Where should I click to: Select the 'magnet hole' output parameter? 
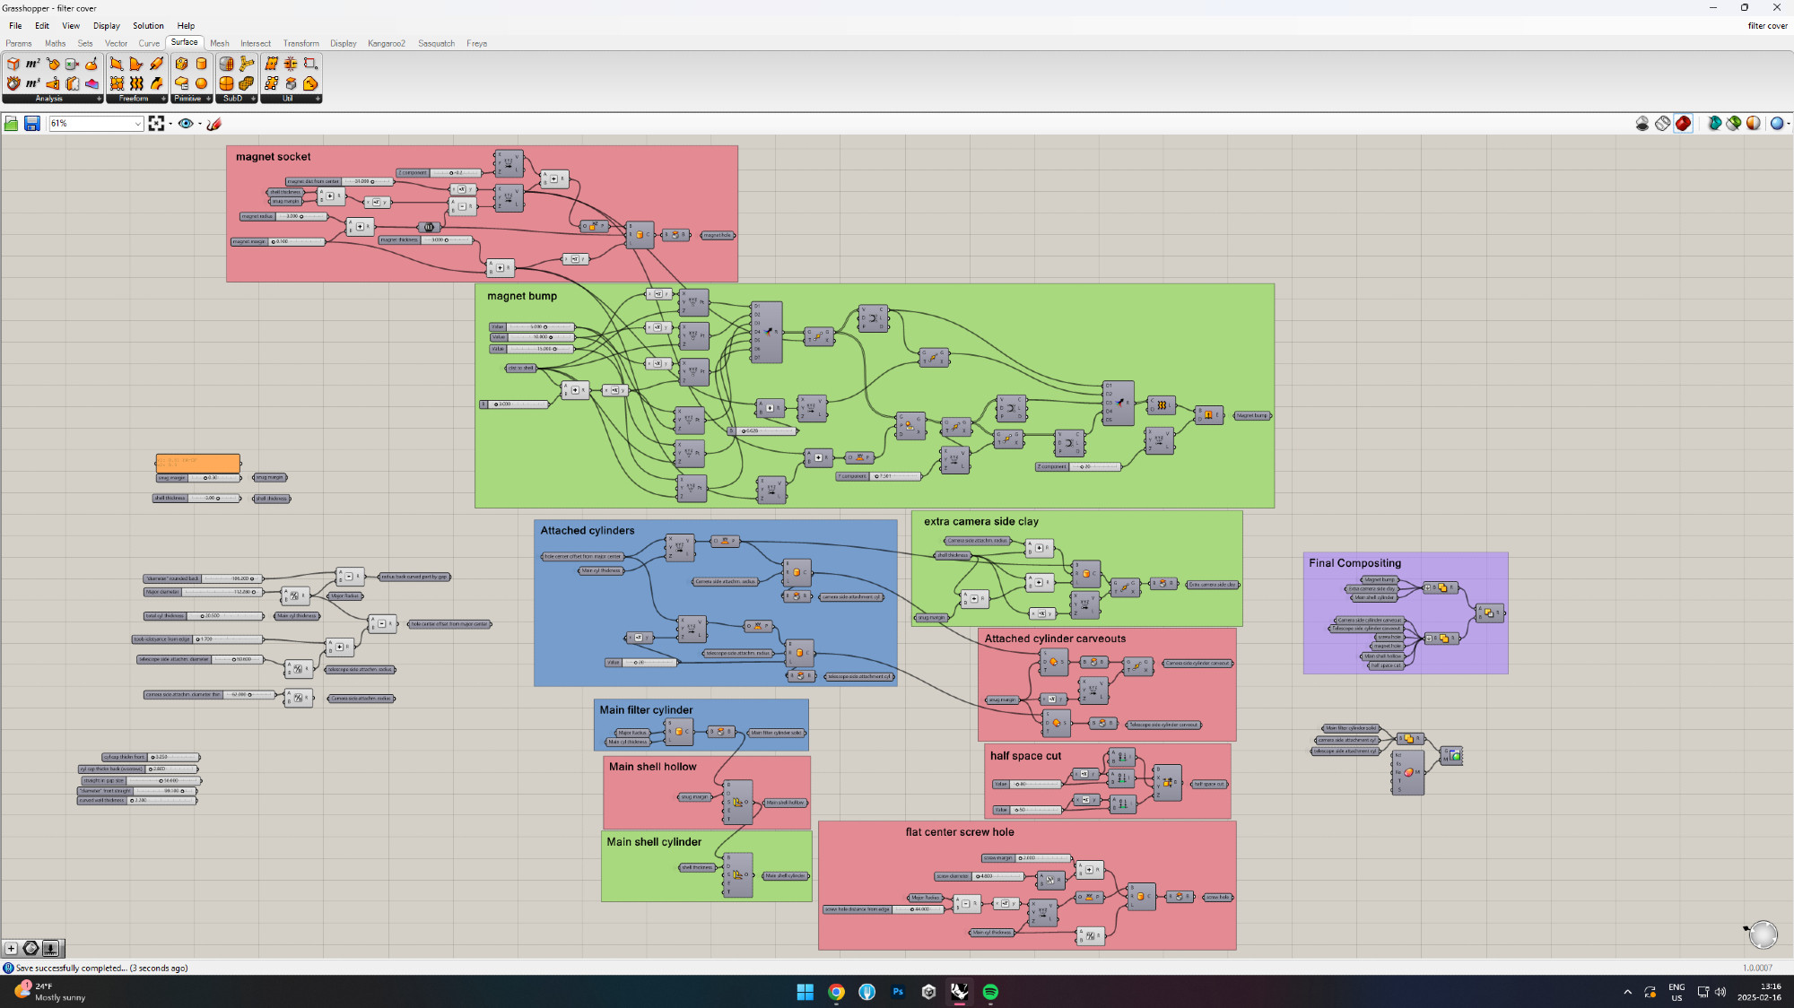718,235
